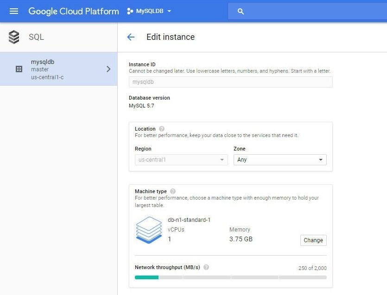
Task: Click the MySQLDB project dots icon
Action: click(130, 11)
